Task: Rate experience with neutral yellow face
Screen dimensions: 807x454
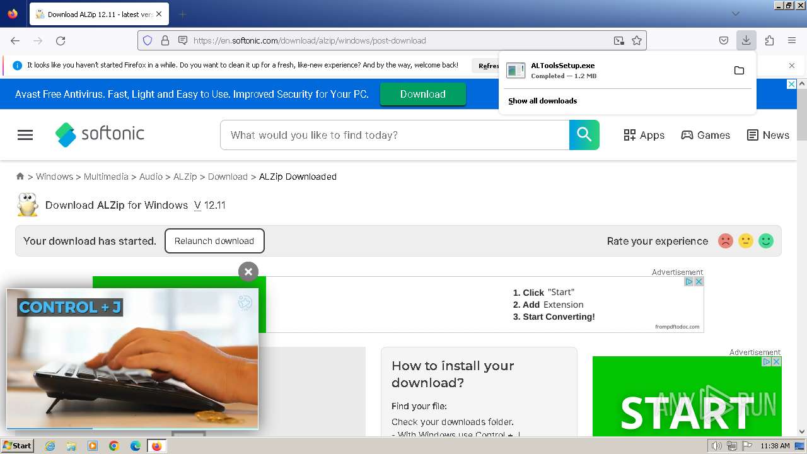Action: 746,241
